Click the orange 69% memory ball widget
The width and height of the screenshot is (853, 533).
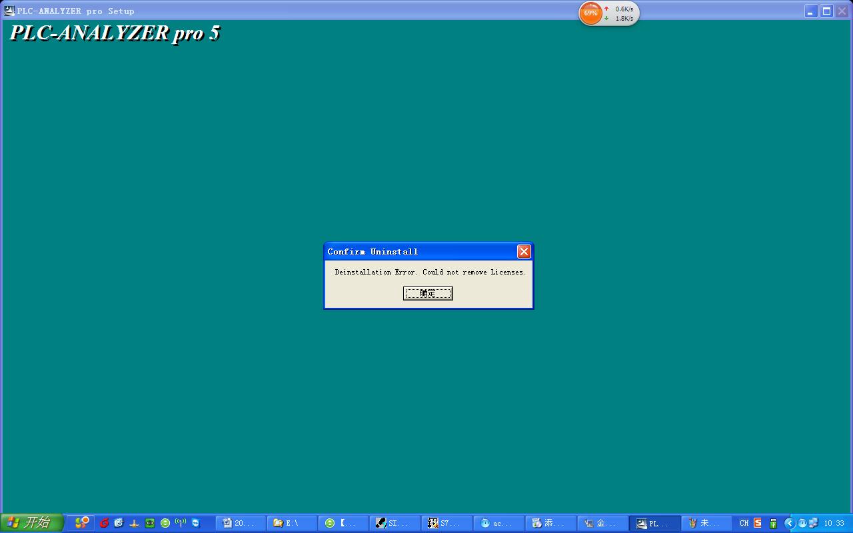pyautogui.click(x=590, y=13)
